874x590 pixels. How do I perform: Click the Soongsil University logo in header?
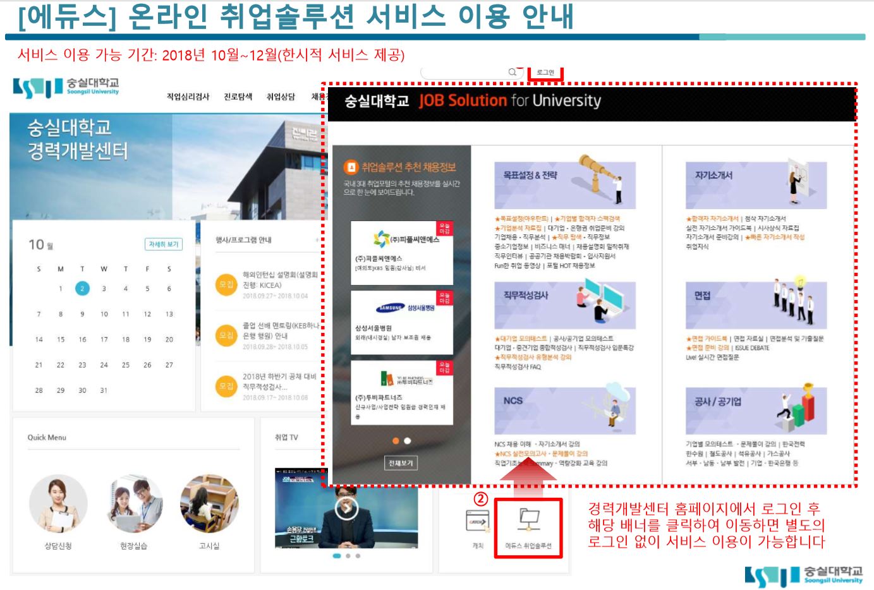point(66,88)
